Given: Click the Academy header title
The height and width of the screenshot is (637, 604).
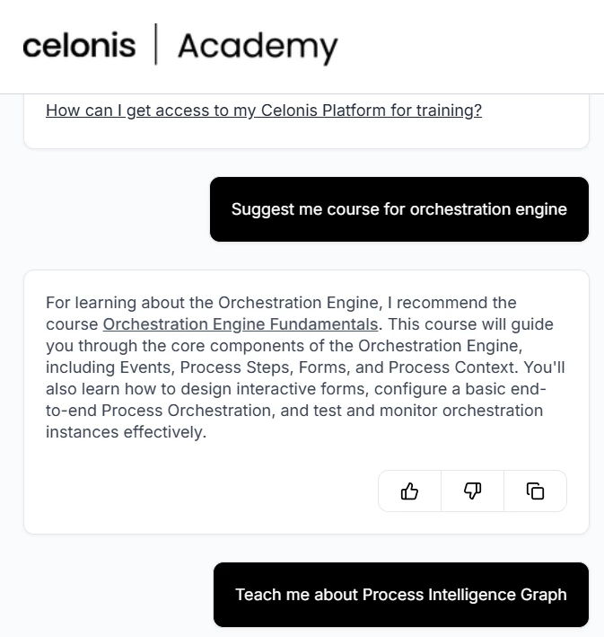Looking at the screenshot, I should pyautogui.click(x=258, y=46).
